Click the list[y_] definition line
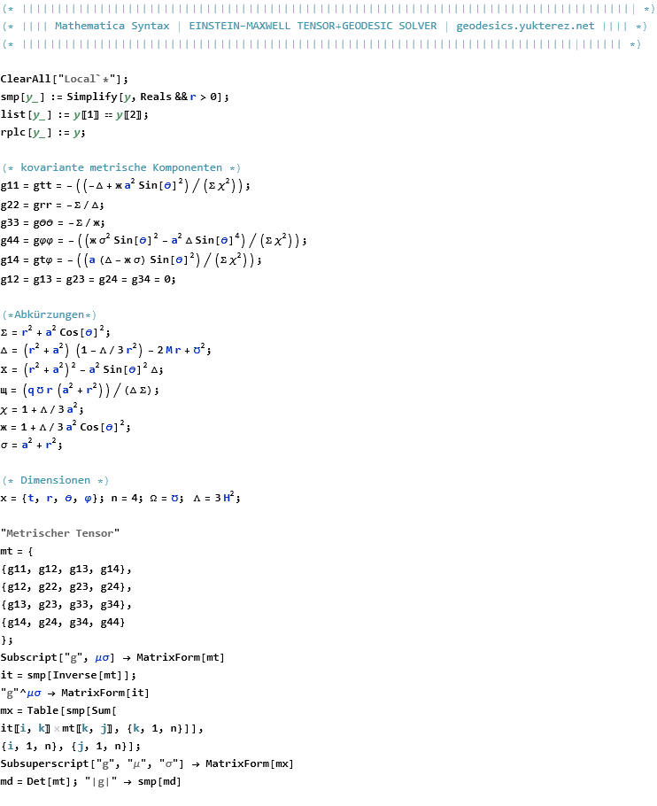Image resolution: width=657 pixels, height=806 pixels. tap(74, 114)
